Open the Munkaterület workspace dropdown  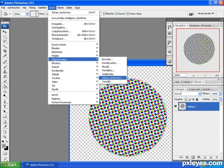click(206, 13)
